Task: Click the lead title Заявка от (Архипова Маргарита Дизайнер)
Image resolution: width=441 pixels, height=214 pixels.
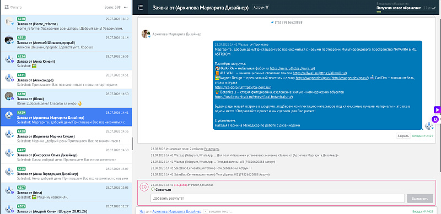Action: pyautogui.click(x=201, y=8)
